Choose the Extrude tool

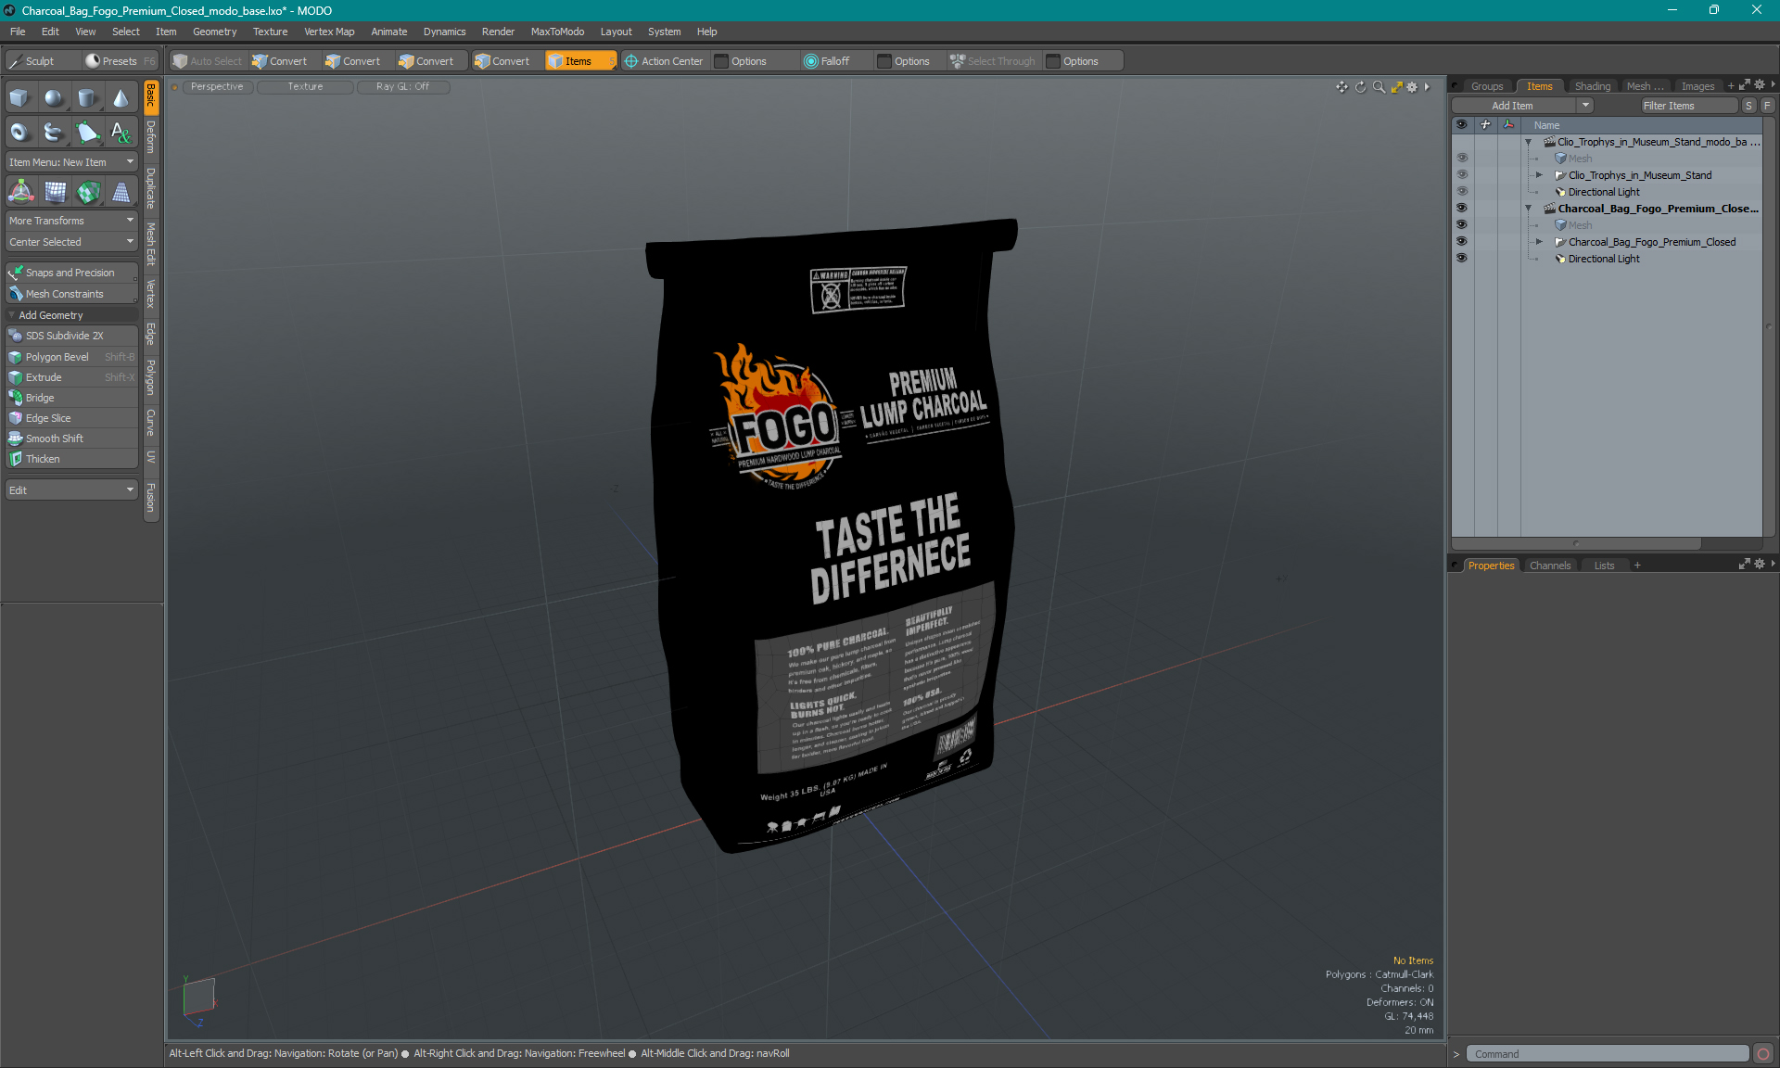point(71,377)
